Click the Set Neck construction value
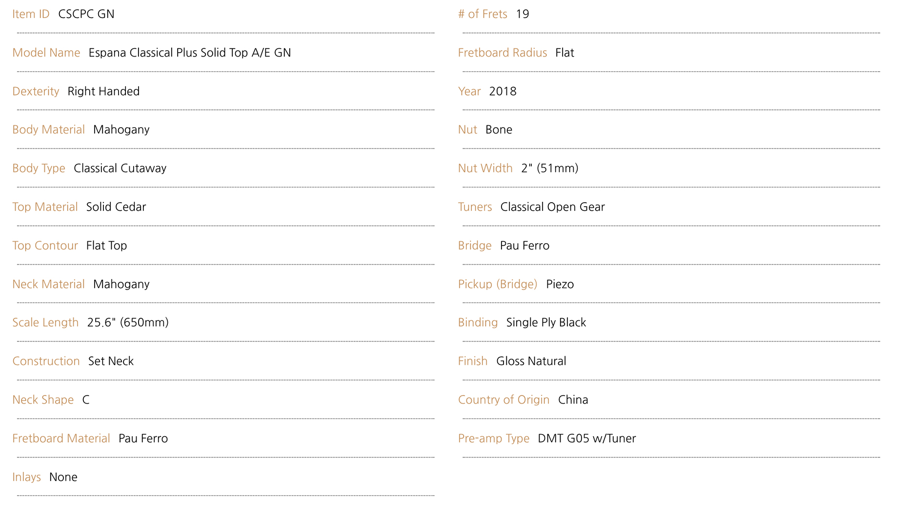Screen dimensions: 905x520 [x=111, y=361]
